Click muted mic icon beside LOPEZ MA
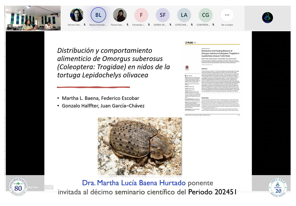Viewport: 296px width, 206px height. click(x=191, y=25)
